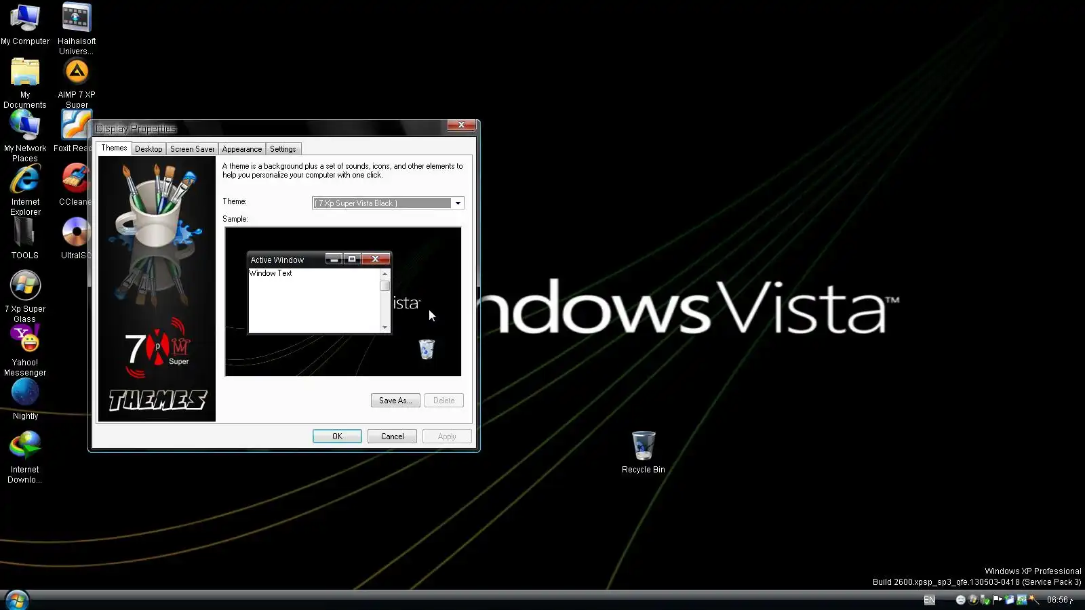
Task: Open My Computer desktop icon
Action: click(x=25, y=24)
